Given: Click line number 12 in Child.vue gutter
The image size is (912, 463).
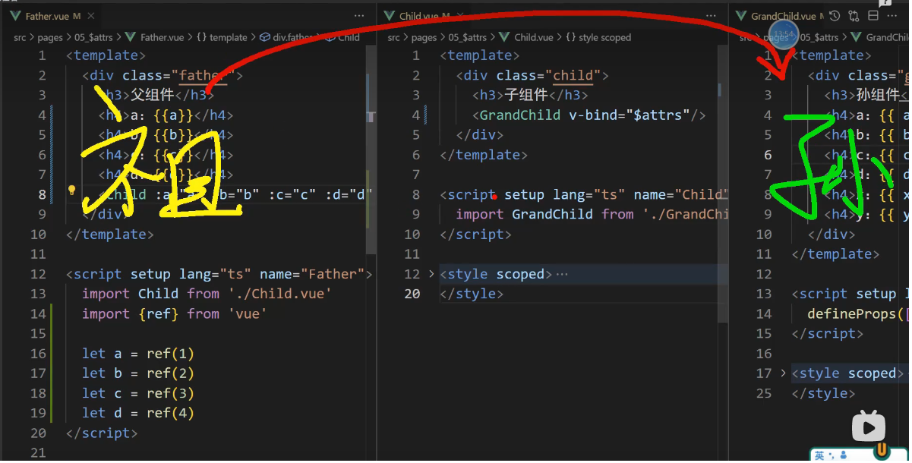Looking at the screenshot, I should [x=412, y=274].
